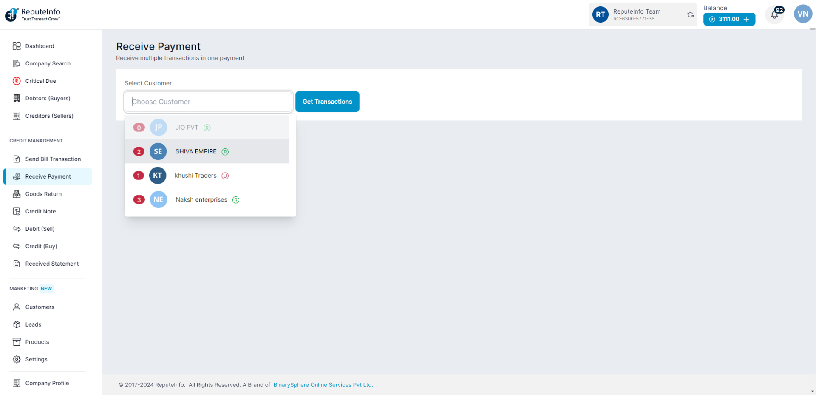This screenshot has width=816, height=395.
Task: Open the Received Statement page
Action: point(52,264)
